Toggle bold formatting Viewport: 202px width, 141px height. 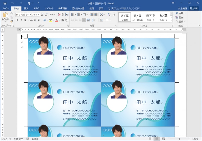coord(17,20)
